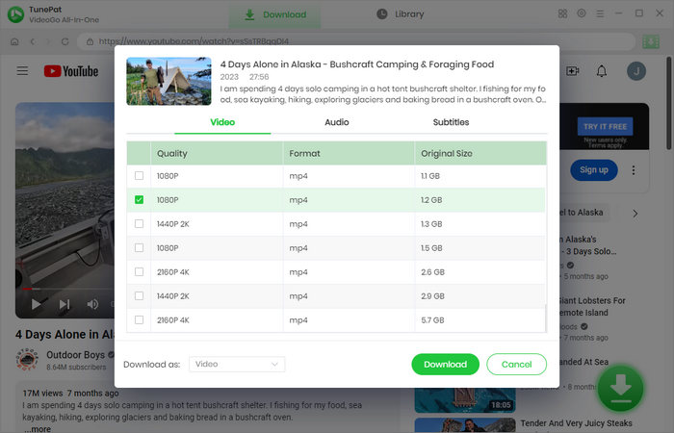This screenshot has width=674, height=433.
Task: Click the Sign up button
Action: (x=594, y=170)
